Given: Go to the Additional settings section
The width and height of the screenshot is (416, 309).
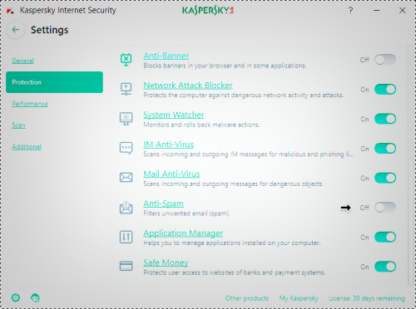Looking at the screenshot, I should point(27,146).
